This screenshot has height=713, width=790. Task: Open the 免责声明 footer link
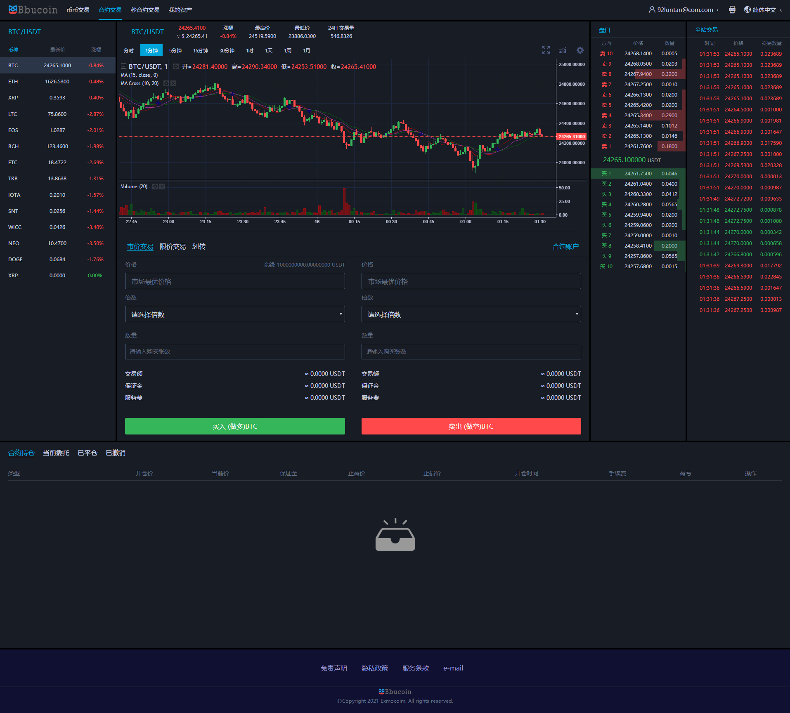coord(334,668)
